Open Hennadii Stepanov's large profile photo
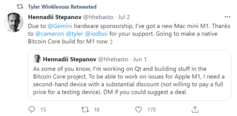 click(14, 23)
